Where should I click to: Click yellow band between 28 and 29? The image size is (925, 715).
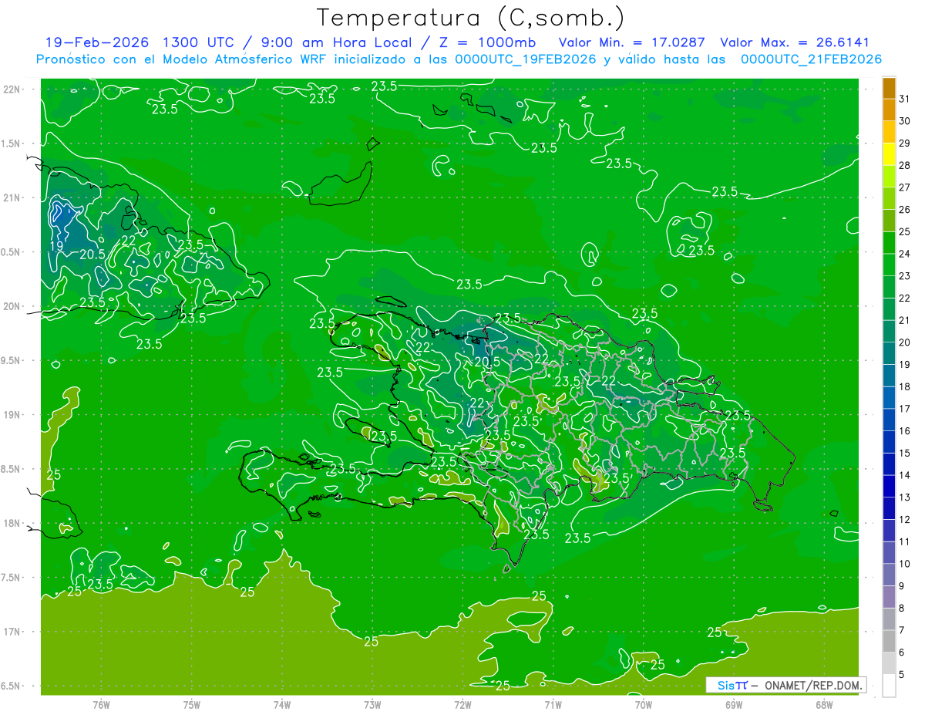(x=889, y=154)
